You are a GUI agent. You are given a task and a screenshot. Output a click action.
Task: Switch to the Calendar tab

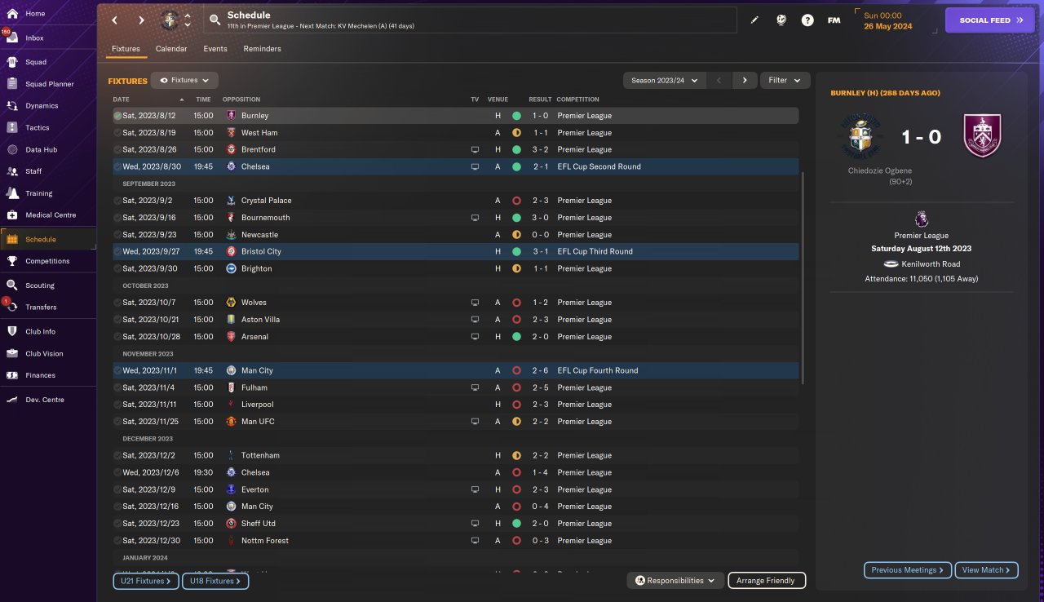[171, 49]
